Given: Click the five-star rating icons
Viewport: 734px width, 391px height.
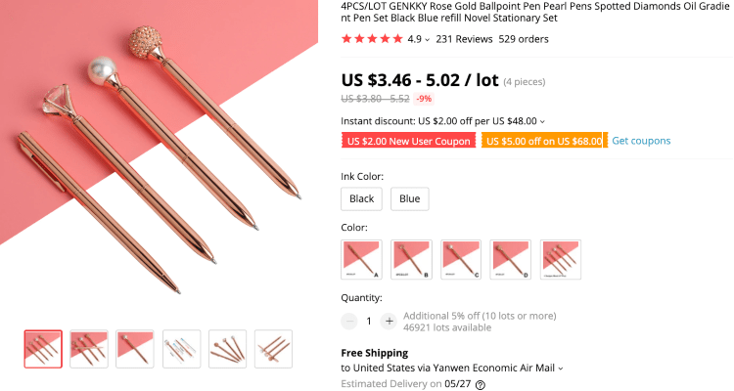Looking at the screenshot, I should (x=371, y=39).
